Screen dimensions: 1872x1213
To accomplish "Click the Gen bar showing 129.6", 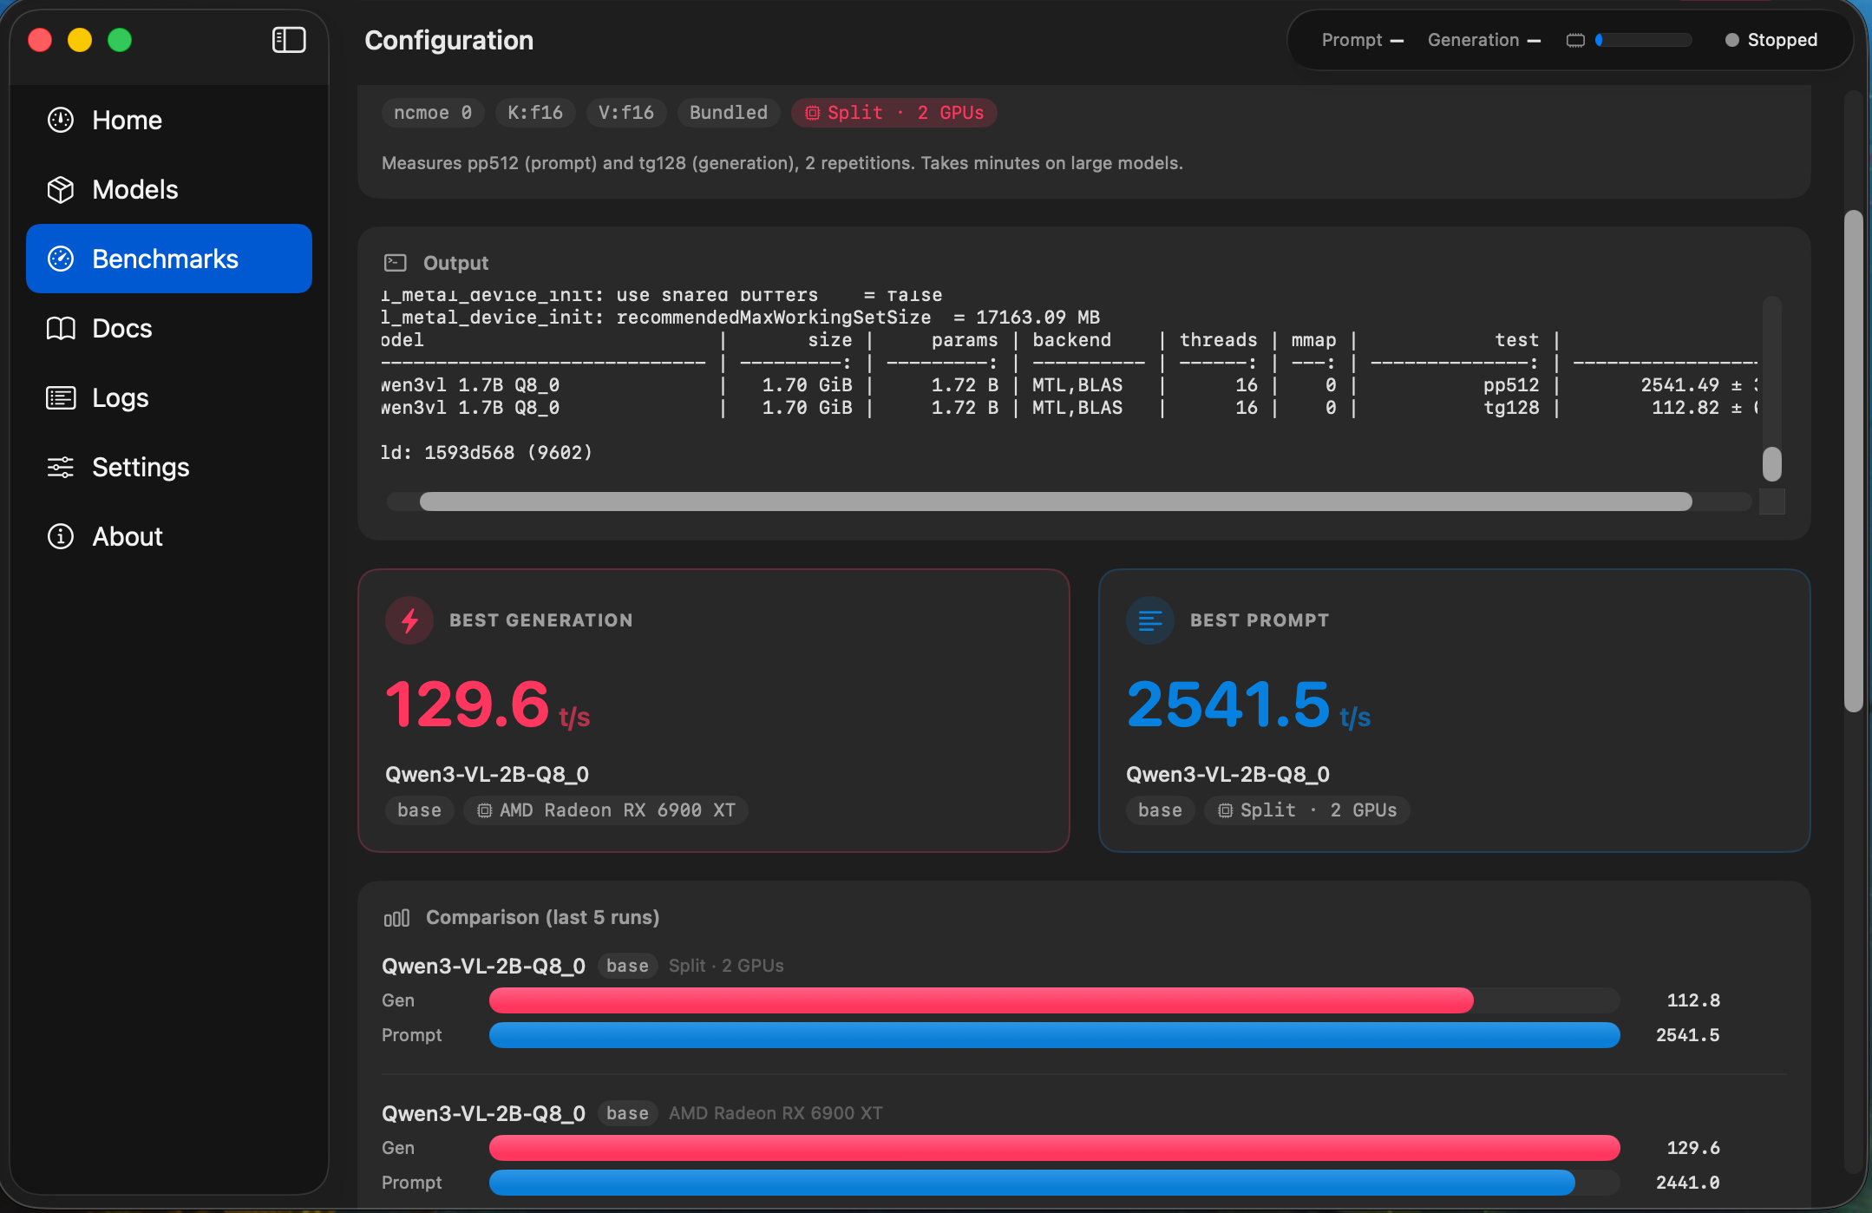I will coord(1055,1148).
